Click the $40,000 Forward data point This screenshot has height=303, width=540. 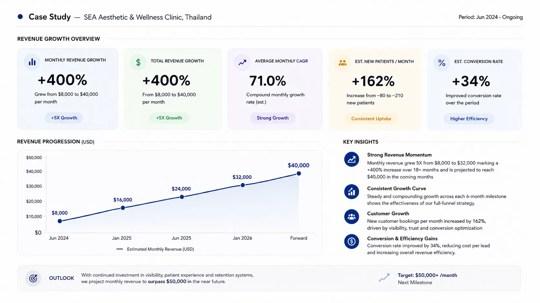coord(299,174)
